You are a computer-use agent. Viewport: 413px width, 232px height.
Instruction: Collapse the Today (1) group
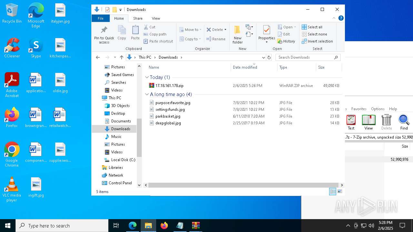pyautogui.click(x=147, y=77)
